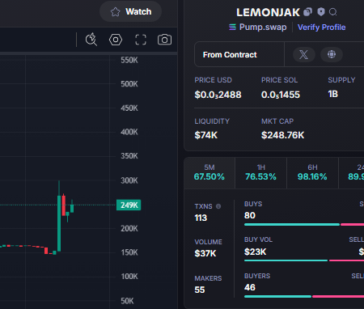
Task: Click the BUYERS ratio progress bar
Action: (x=304, y=296)
